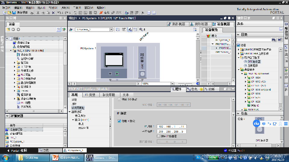Open the 项目(P) menu
Screen dimensions: 289x162
(6, 8)
